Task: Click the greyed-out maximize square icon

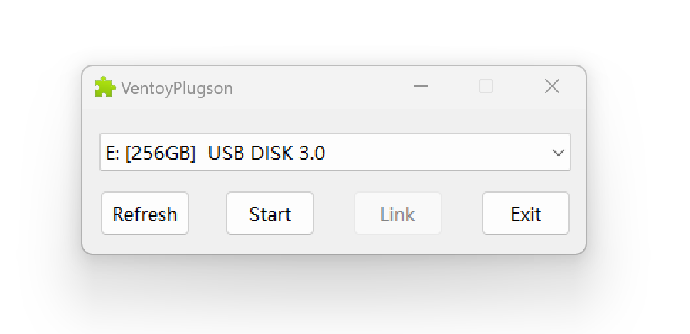Action: pos(486,87)
